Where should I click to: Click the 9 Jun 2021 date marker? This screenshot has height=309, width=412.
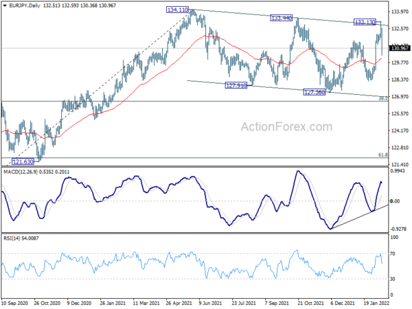[210, 304]
